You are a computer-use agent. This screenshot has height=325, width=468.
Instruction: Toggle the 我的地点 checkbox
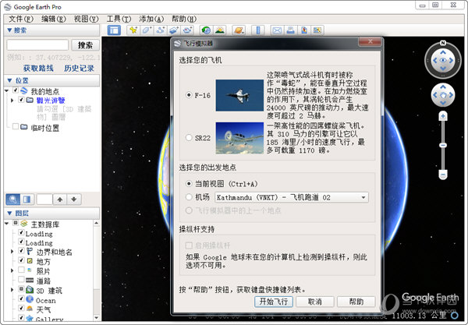pyautogui.click(x=16, y=90)
